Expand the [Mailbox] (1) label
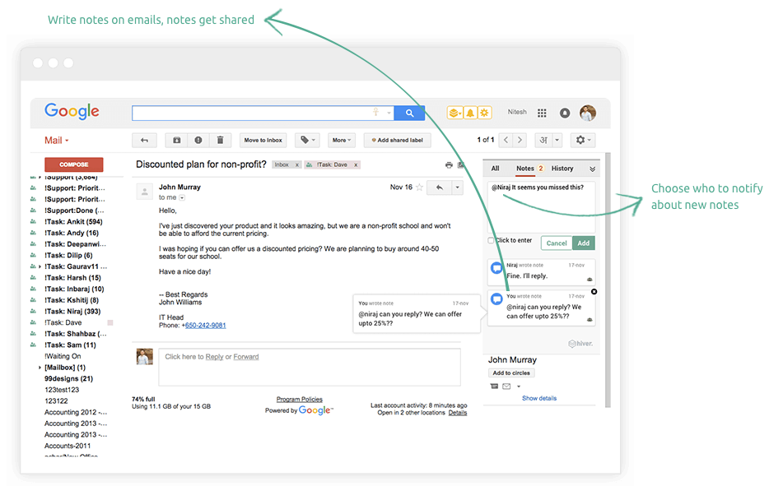This screenshot has width=769, height=486. click(40, 368)
